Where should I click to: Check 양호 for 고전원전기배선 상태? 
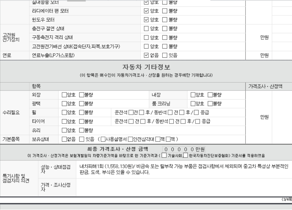147,47
